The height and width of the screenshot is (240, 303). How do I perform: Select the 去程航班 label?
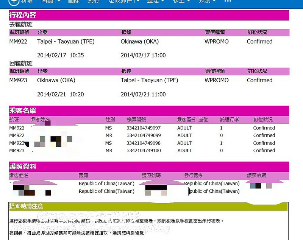click(x=21, y=24)
